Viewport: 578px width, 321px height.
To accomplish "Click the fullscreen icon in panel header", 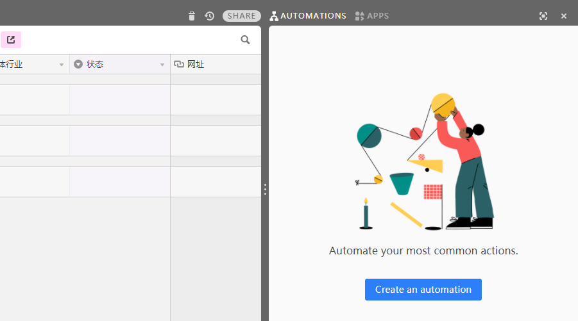I will click(x=543, y=16).
